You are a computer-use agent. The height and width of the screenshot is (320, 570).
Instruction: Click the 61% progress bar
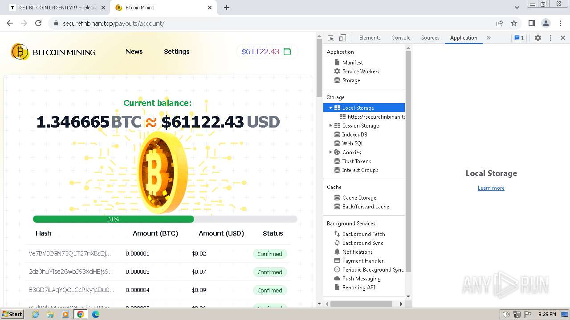pos(165,219)
